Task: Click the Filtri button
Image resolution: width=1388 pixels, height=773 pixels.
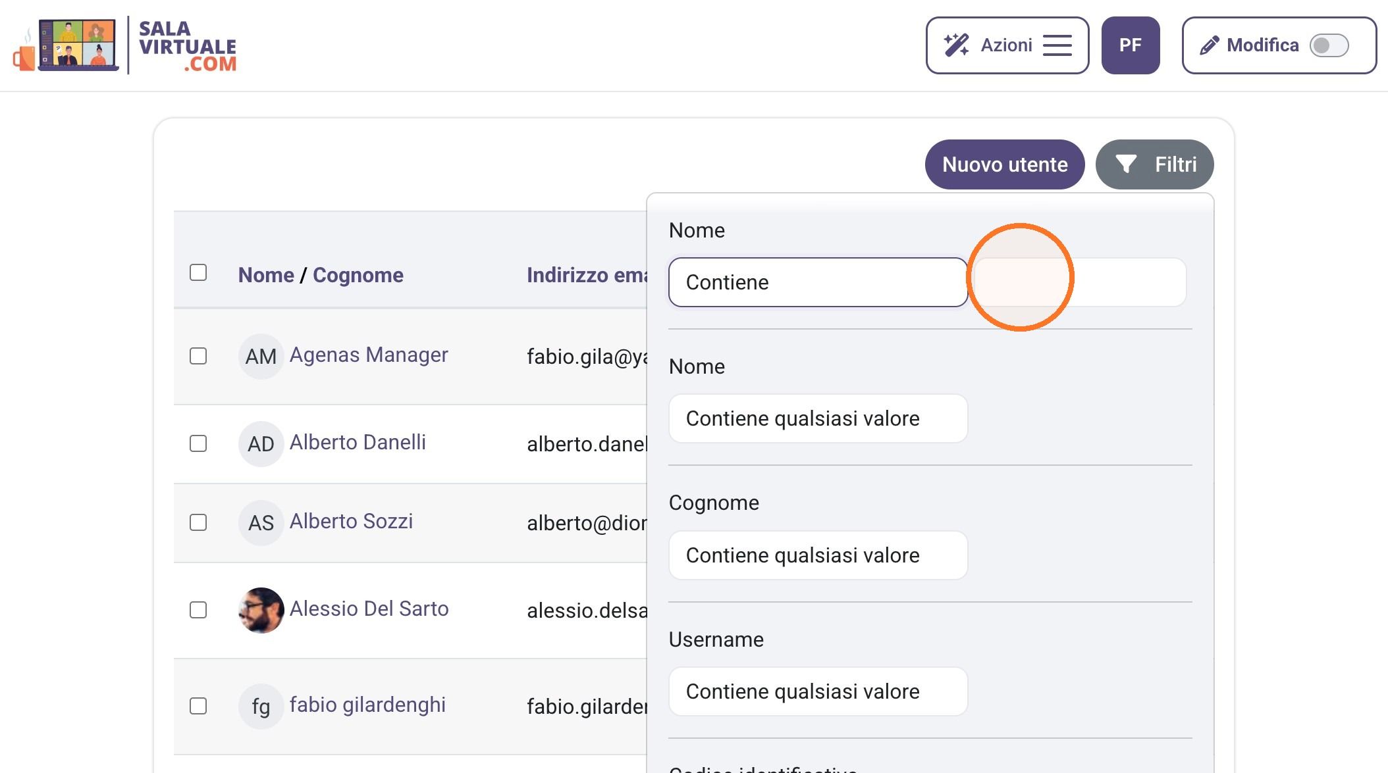Action: click(x=1154, y=164)
